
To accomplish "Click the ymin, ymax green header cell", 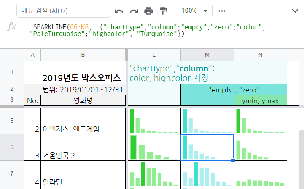I will (260, 100).
